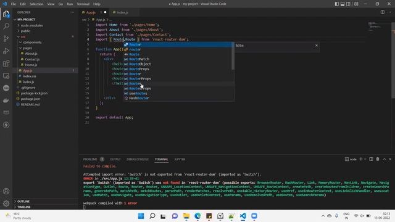Toggle the primary side bar layout icon
The width and height of the screenshot is (395, 222).
(337, 4)
